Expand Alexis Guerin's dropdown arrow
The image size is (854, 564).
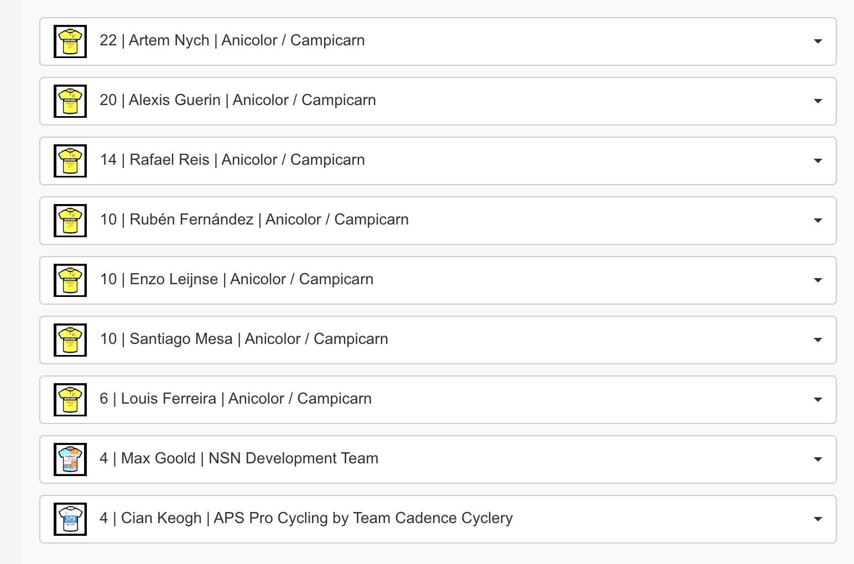pyautogui.click(x=818, y=101)
